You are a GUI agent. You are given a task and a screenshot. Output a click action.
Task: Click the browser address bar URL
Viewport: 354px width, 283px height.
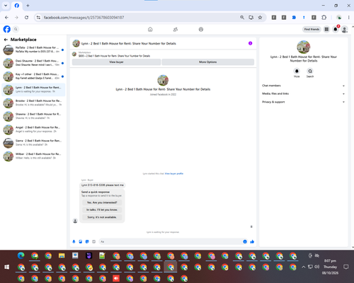point(84,18)
